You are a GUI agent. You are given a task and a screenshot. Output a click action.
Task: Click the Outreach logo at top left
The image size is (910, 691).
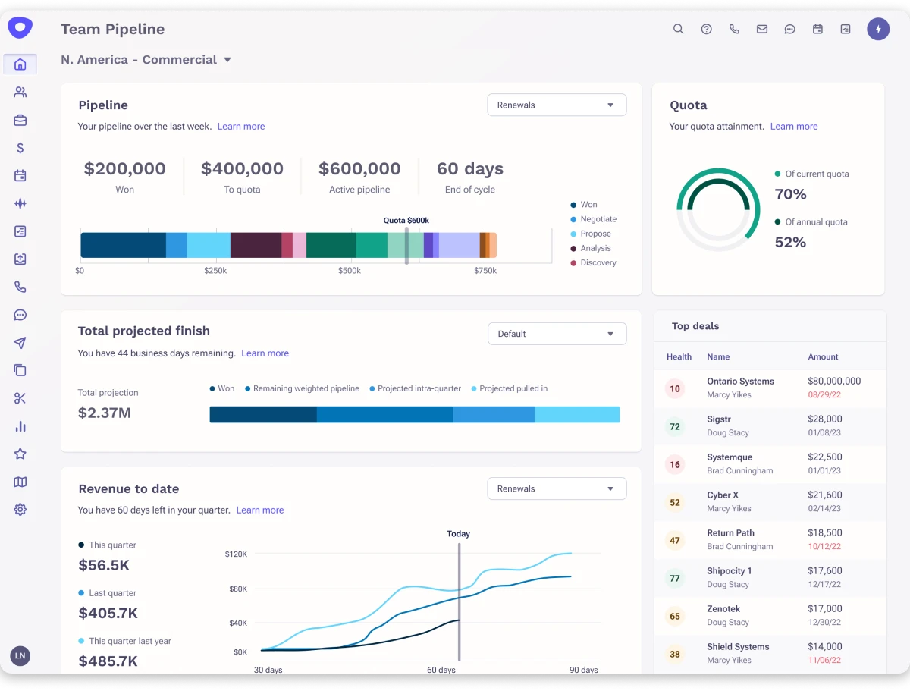coord(20,28)
